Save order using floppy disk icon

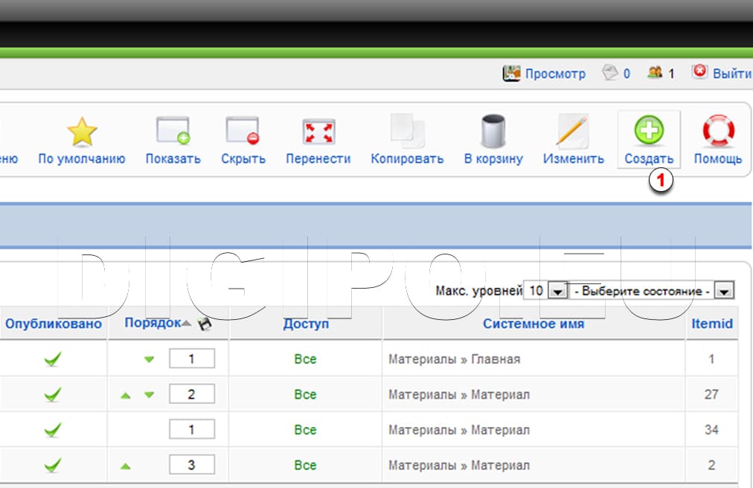(x=204, y=324)
